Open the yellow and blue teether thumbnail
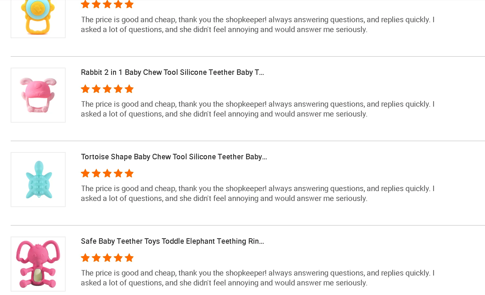This screenshot has height=295, width=485. (38, 18)
